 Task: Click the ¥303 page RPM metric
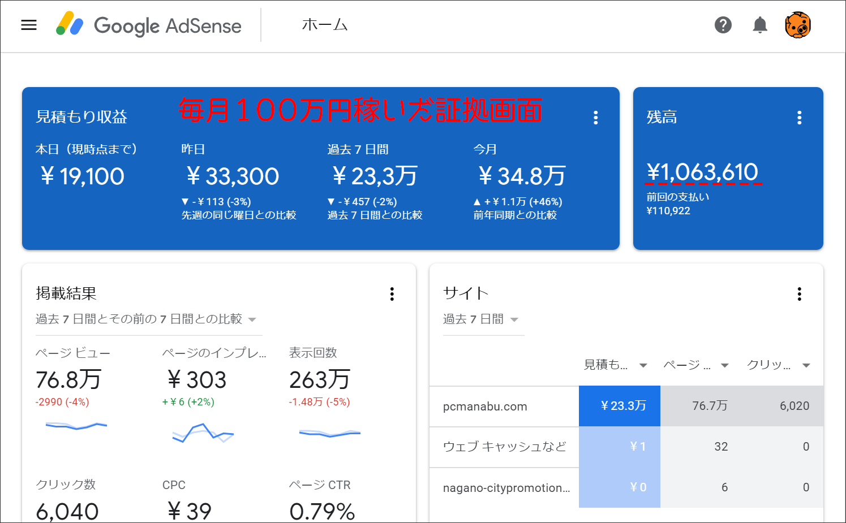click(x=197, y=380)
